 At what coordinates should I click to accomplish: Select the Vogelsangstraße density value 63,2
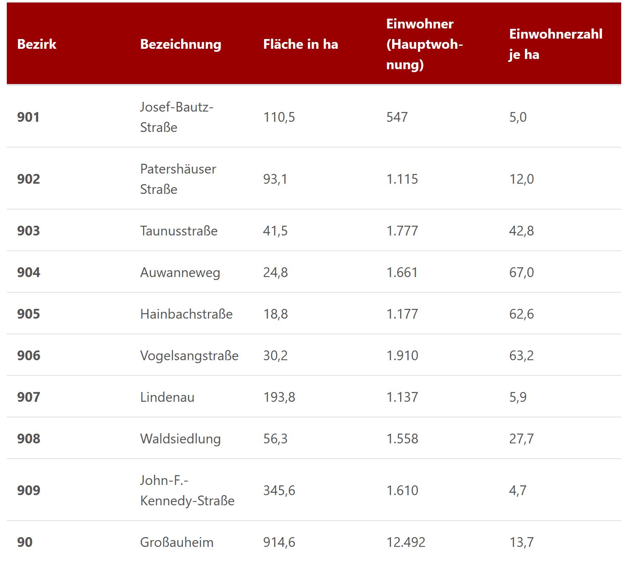pyautogui.click(x=521, y=356)
